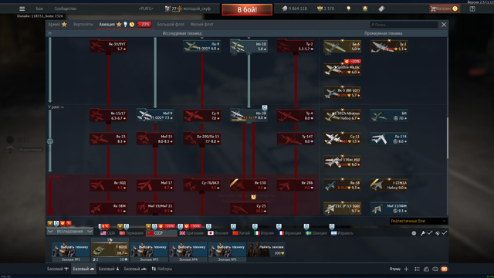Collapse the V ранг section
Screen dimensions: 494x278
[x=56, y=107]
